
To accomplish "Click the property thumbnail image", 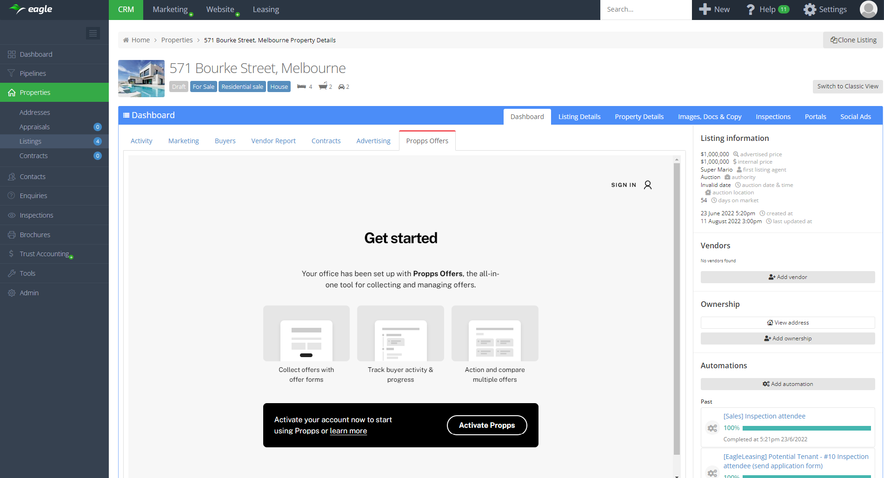I will tap(141, 79).
